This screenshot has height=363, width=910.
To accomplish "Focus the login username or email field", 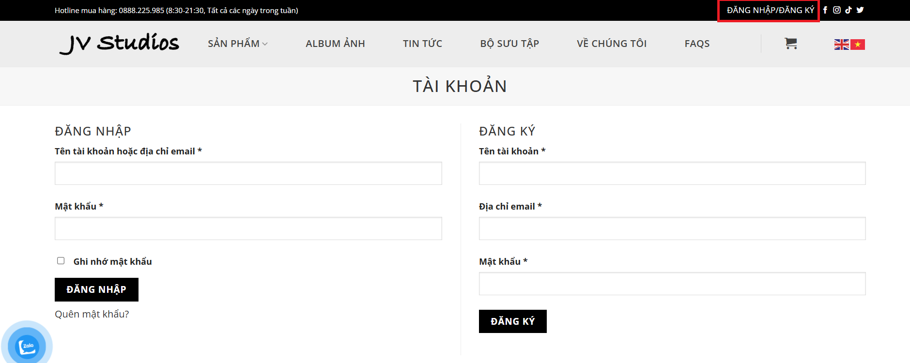I will tap(248, 173).
